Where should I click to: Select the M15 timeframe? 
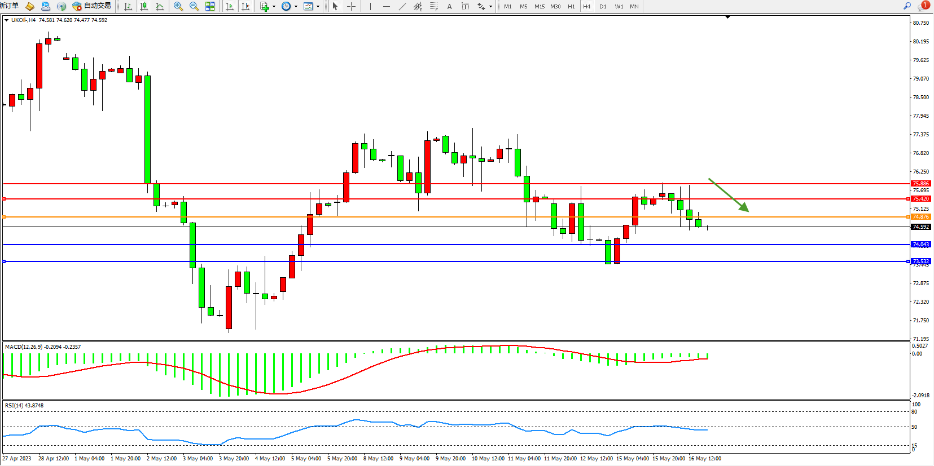click(x=540, y=6)
